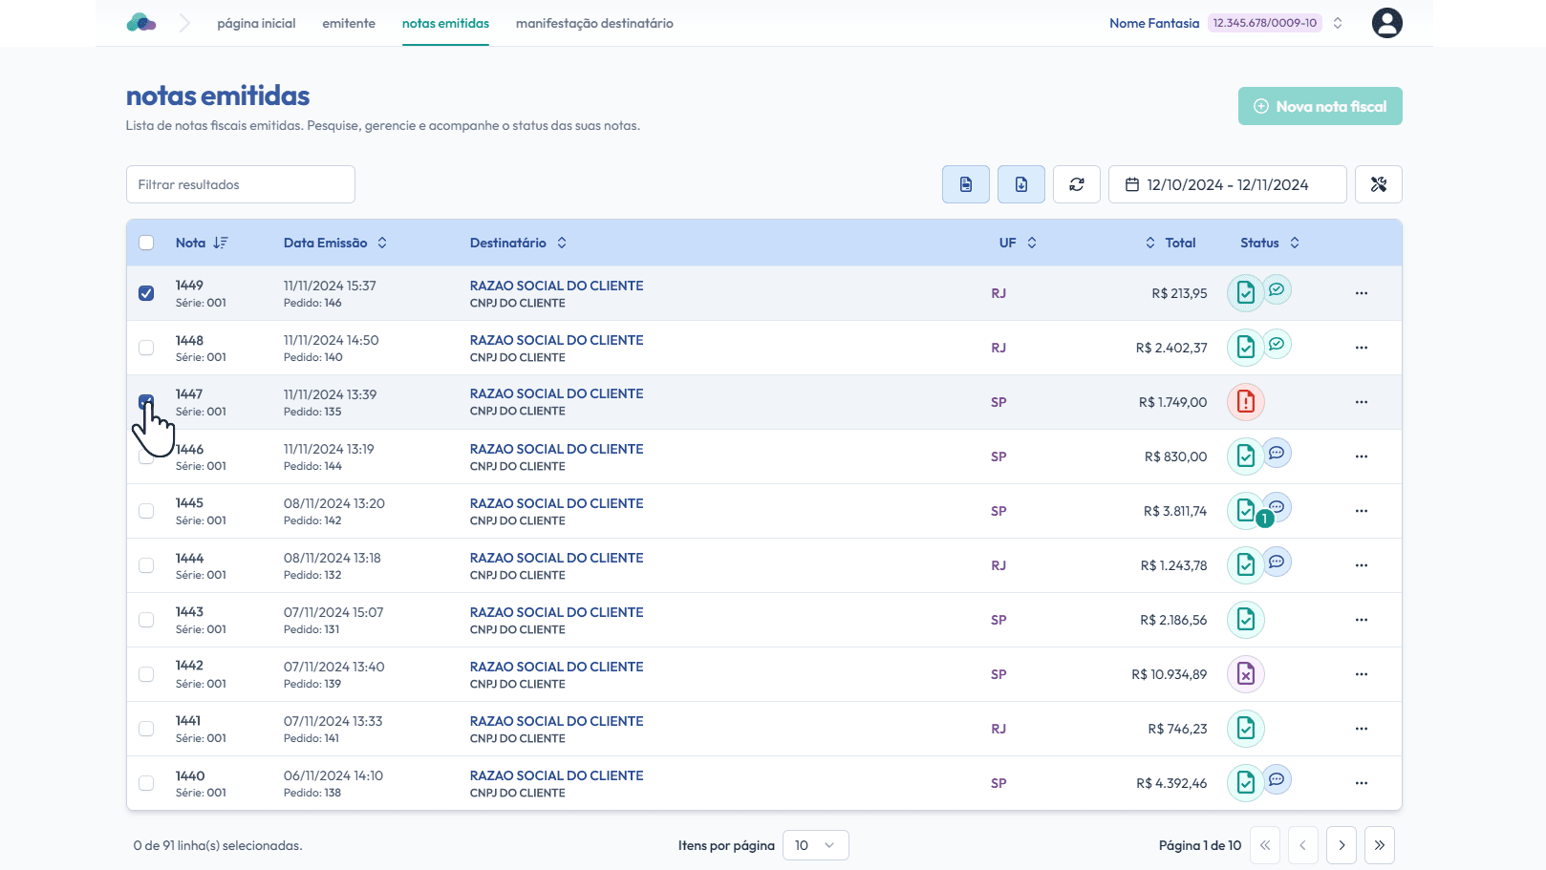Go to the emitente tab
Image resolution: width=1546 pixels, height=870 pixels.
click(349, 23)
